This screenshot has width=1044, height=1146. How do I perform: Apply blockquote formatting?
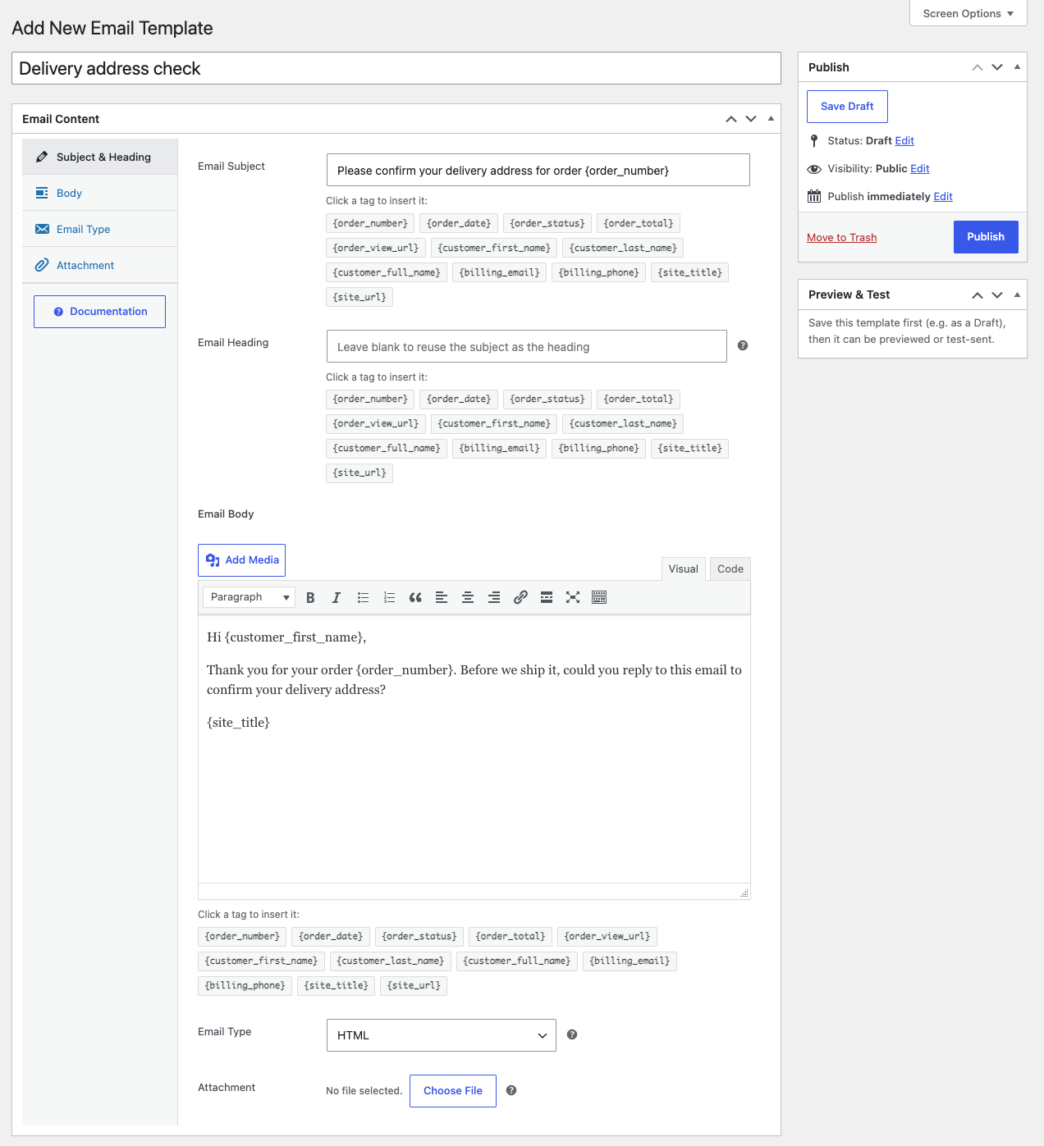point(415,597)
